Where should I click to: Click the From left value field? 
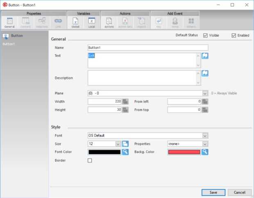click(184, 101)
